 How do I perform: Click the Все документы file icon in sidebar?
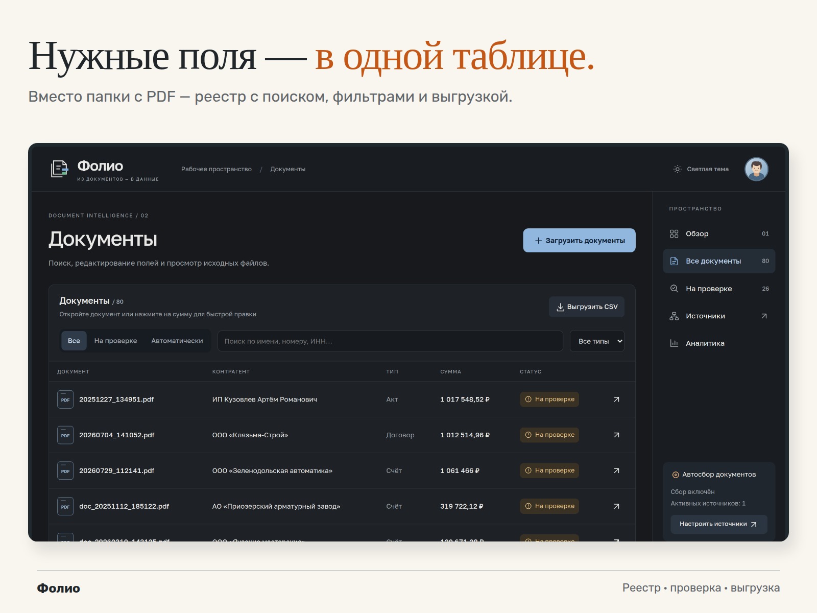(674, 261)
